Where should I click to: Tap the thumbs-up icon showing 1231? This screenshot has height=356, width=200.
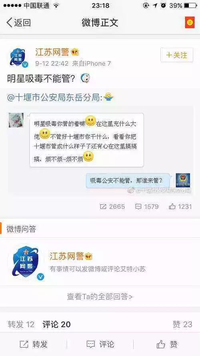point(172,206)
